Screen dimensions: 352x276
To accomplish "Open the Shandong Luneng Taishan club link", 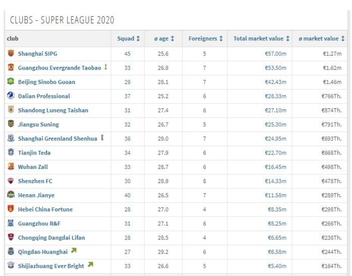I will coord(53,110).
